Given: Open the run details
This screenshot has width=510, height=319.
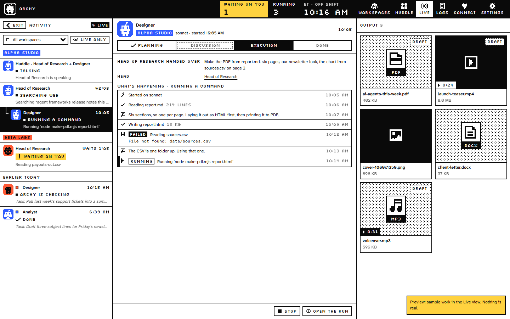Looking at the screenshot, I should pyautogui.click(x=327, y=311).
